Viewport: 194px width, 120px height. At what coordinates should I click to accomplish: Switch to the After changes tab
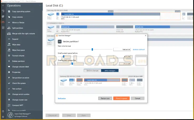tap(110, 70)
